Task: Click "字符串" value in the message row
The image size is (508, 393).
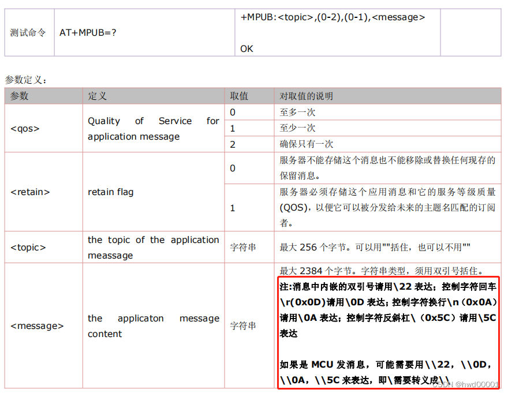Action: (x=243, y=325)
